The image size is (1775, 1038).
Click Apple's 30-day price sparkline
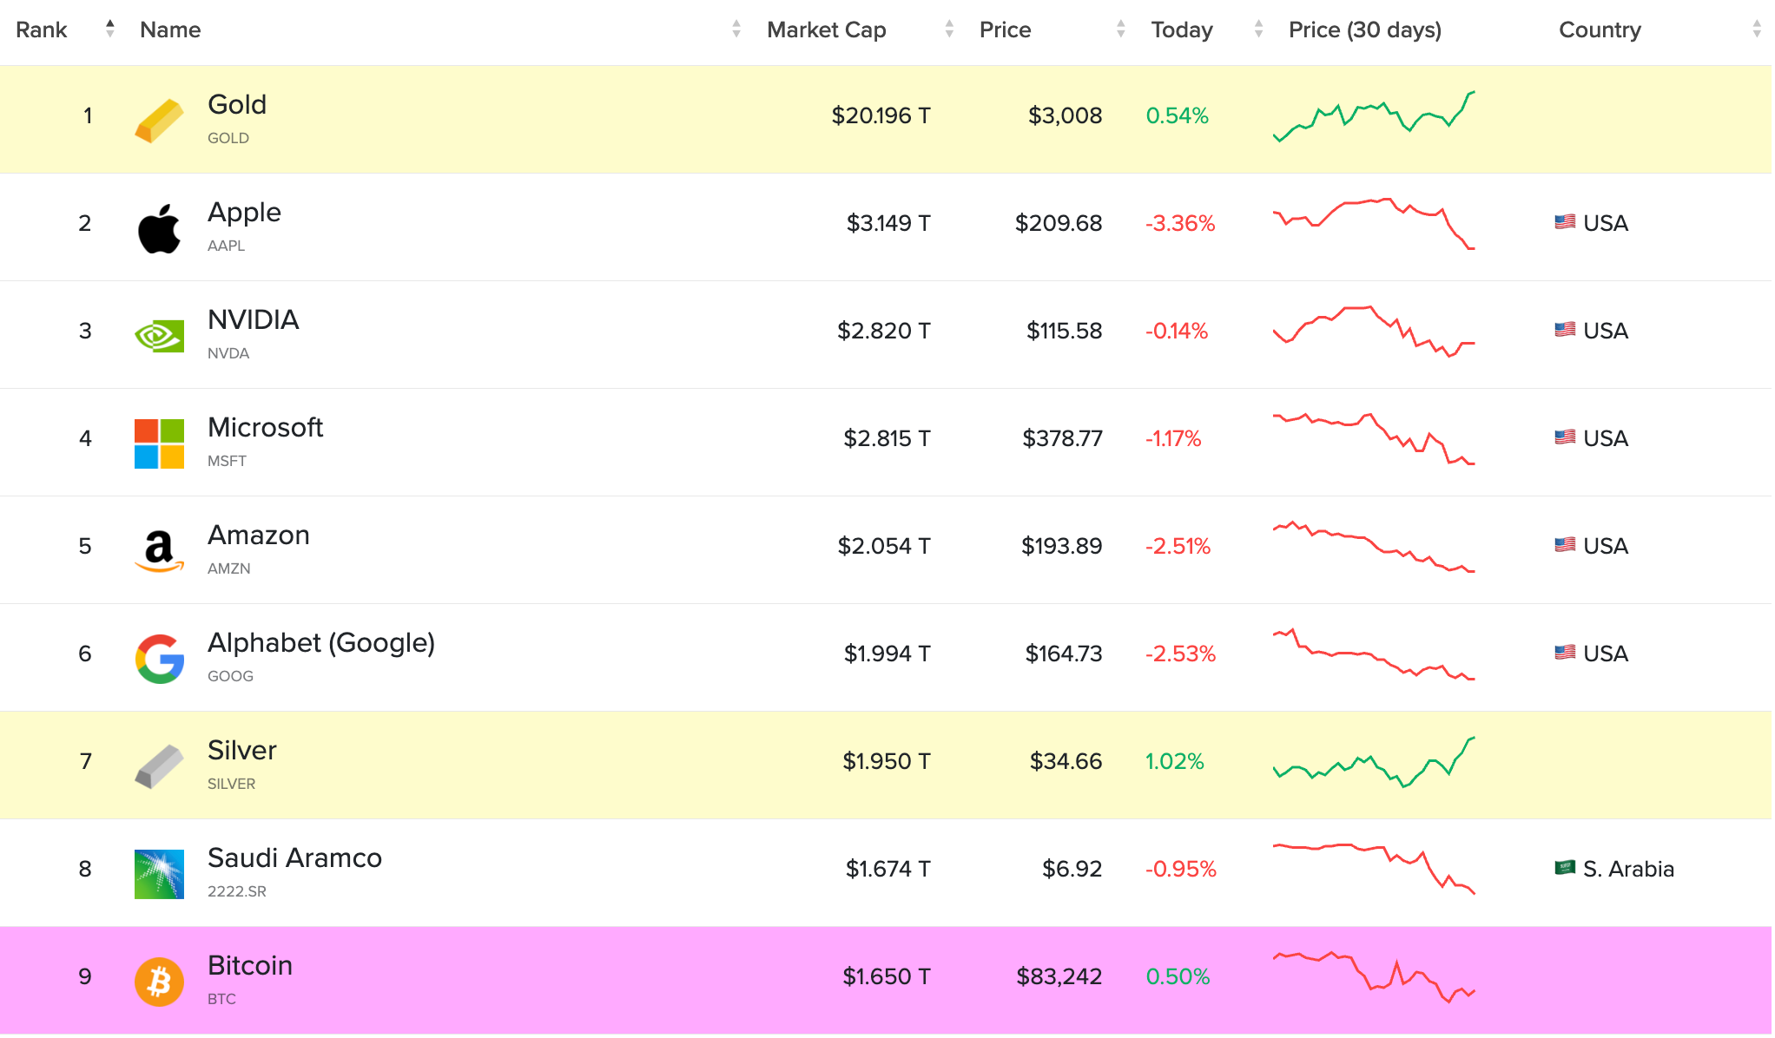1374,224
